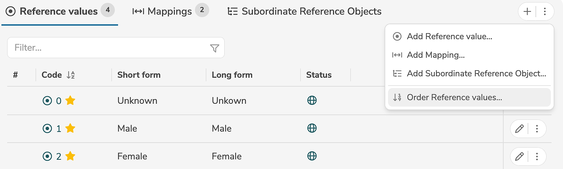Click the pencil edit icon for Male row
Image resolution: width=563 pixels, height=169 pixels.
(519, 129)
